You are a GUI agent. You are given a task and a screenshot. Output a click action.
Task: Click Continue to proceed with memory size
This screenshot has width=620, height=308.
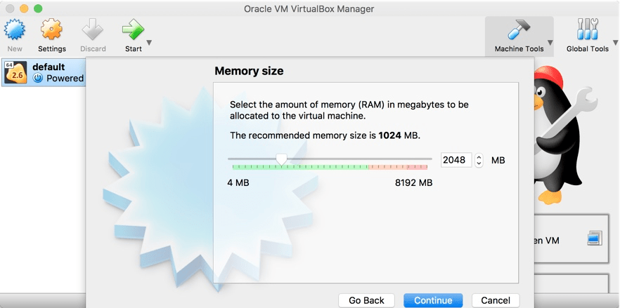click(433, 300)
